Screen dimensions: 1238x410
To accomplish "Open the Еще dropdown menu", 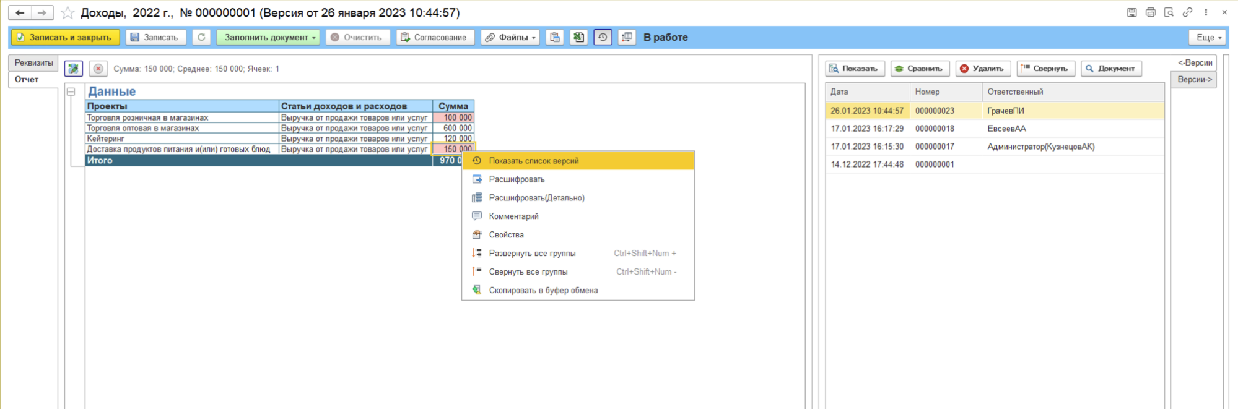I will [1208, 37].
